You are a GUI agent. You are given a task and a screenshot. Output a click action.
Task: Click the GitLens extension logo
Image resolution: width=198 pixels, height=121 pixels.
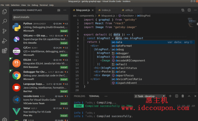point(17,39)
